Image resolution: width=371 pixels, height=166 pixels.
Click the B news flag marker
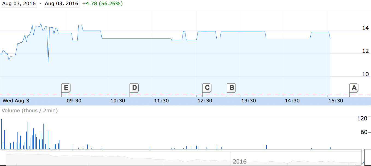point(231,88)
